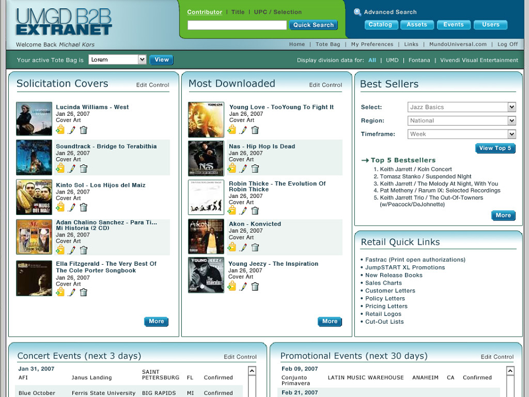Trash the Bridge to Terabithia entry
The height and width of the screenshot is (397, 529).
click(x=83, y=169)
